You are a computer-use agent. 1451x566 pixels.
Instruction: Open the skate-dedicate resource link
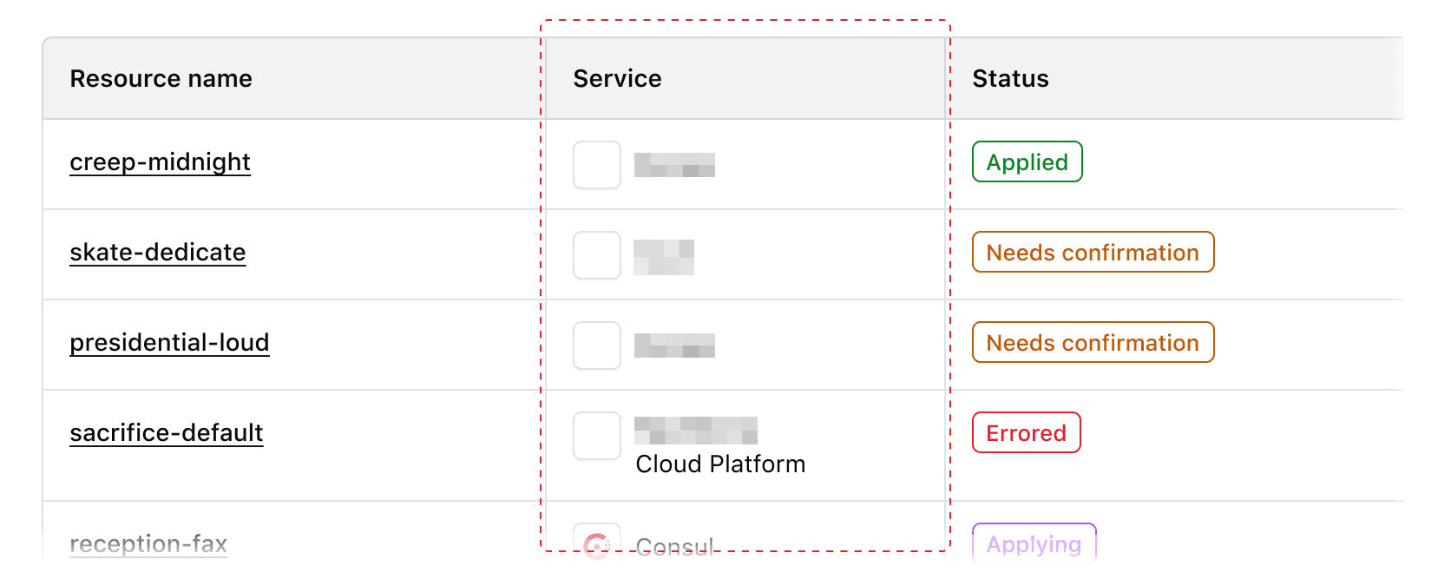pos(158,253)
